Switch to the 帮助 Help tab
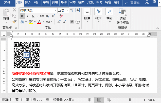This screenshot has width=161, height=103. 99,2
